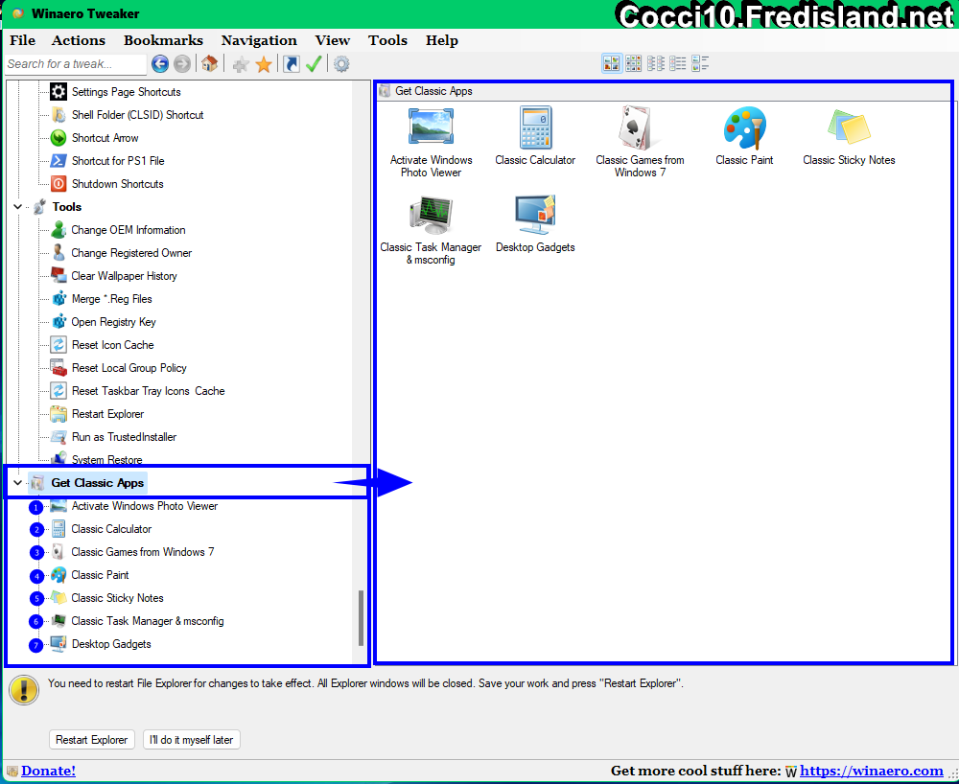Select Reset Icon Cache item
Image resolution: width=959 pixels, height=784 pixels.
(112, 345)
